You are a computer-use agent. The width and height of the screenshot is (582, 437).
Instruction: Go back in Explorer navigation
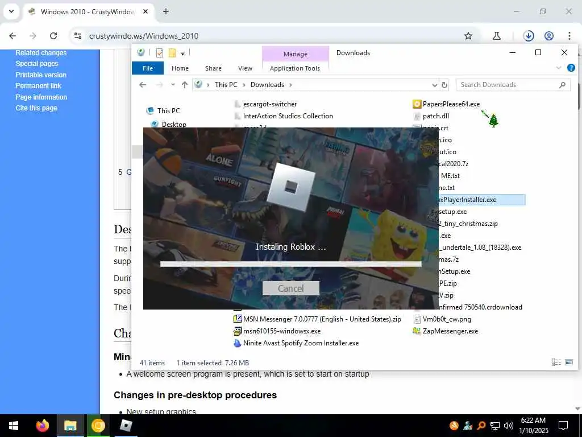(143, 85)
